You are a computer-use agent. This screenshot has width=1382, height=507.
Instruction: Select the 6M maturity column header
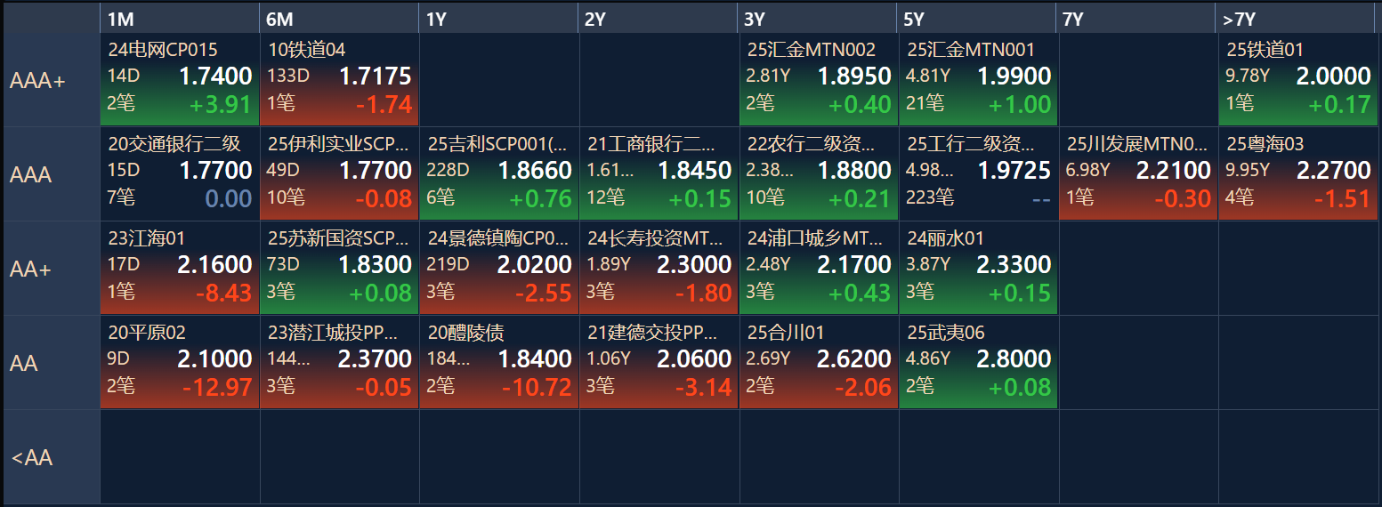[339, 19]
